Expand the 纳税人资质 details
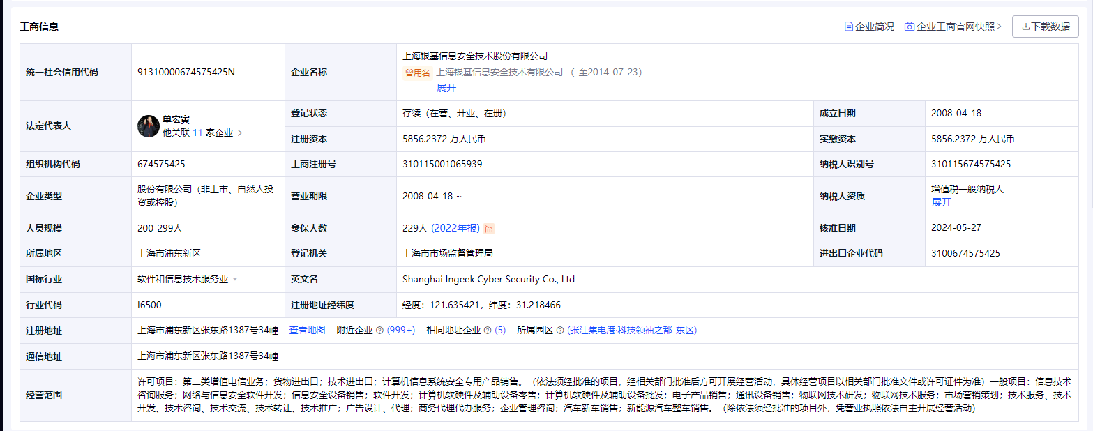This screenshot has height=431, width=1093. [x=942, y=202]
